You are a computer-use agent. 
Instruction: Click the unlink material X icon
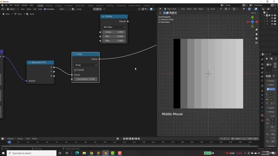(100, 9)
